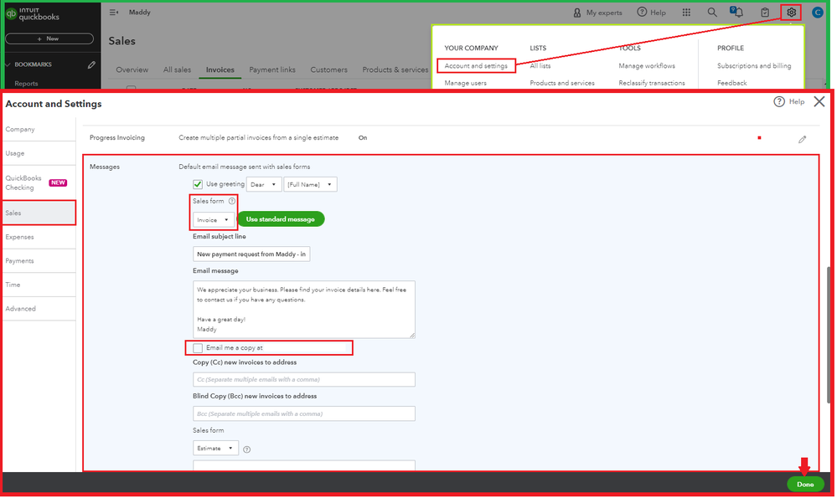837x498 pixels.
Task: Toggle the Use greeting checkbox
Action: 198,184
